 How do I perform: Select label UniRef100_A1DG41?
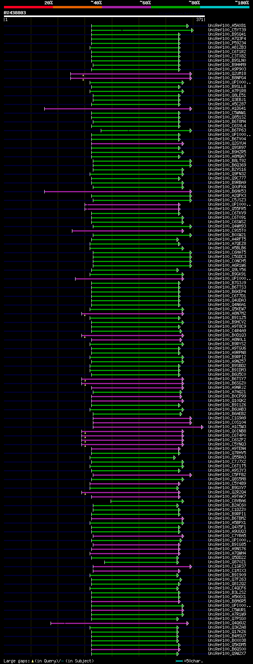pyautogui.click(x=227, y=109)
